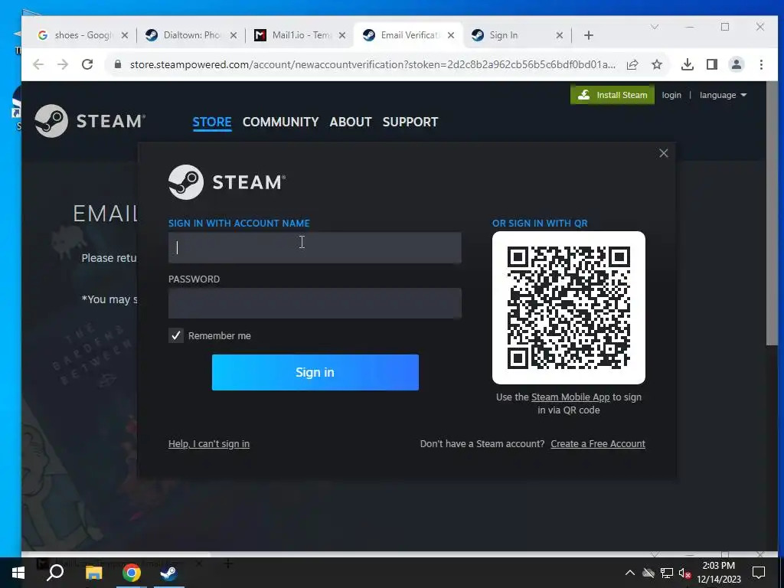784x588 pixels.
Task: Switch to the Sign In tab
Action: click(518, 35)
